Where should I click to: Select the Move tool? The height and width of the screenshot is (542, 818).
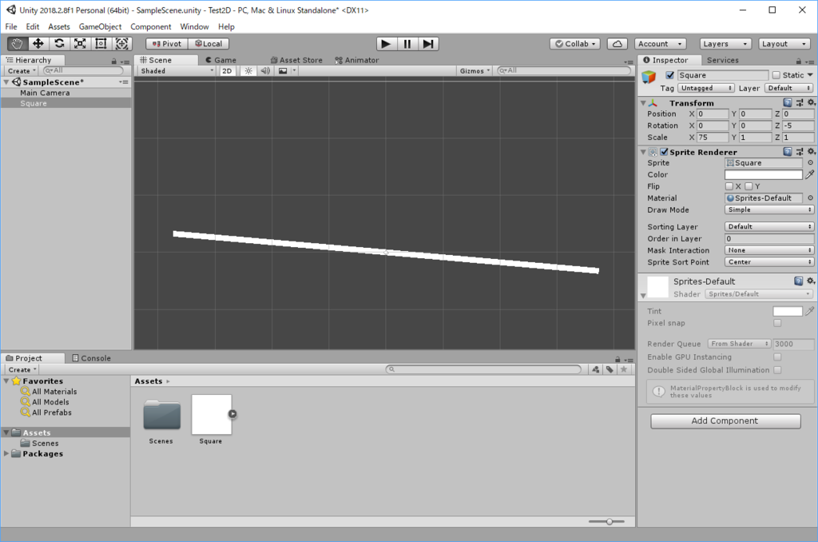point(38,44)
